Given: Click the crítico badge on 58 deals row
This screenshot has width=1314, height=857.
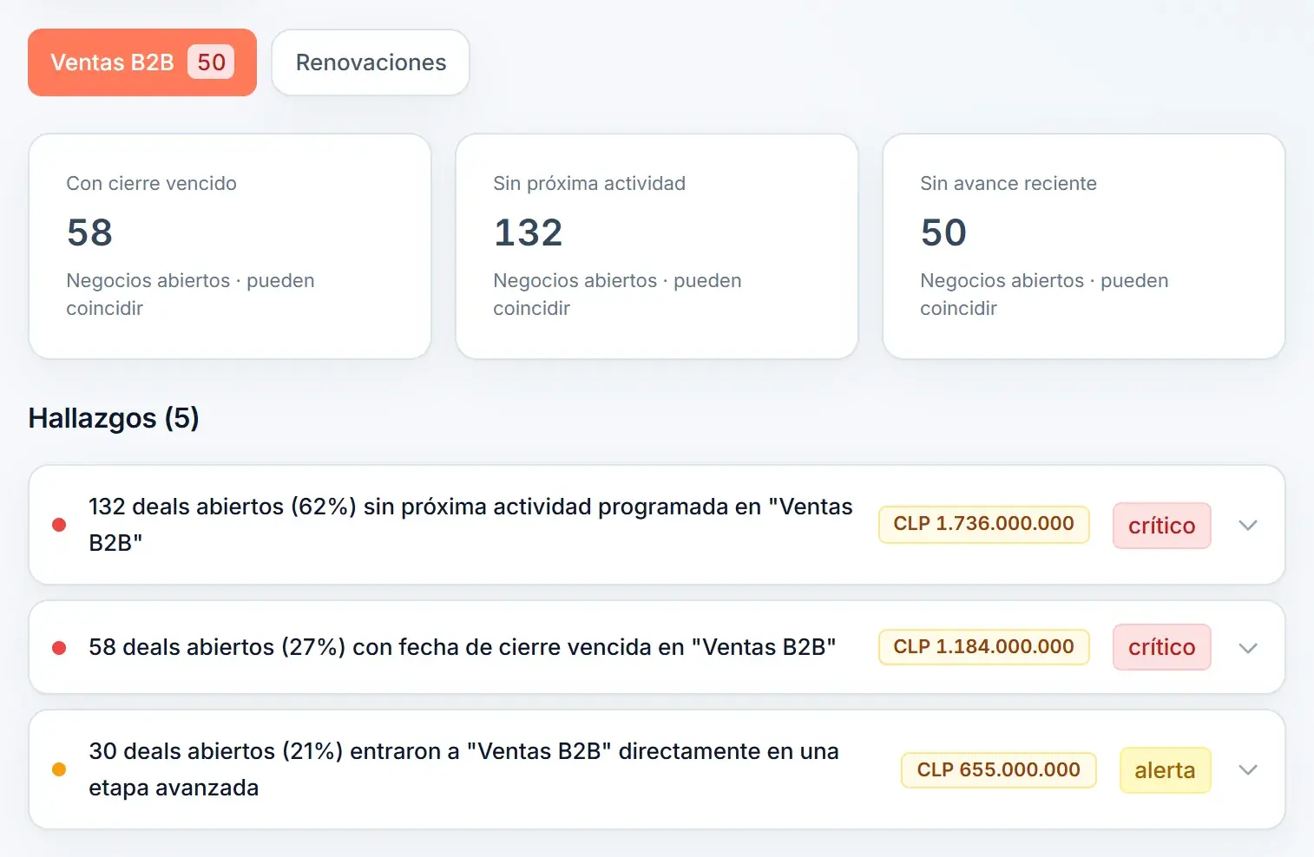Looking at the screenshot, I should pyautogui.click(x=1162, y=647).
